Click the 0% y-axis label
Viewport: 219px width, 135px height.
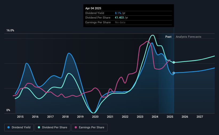8,110
